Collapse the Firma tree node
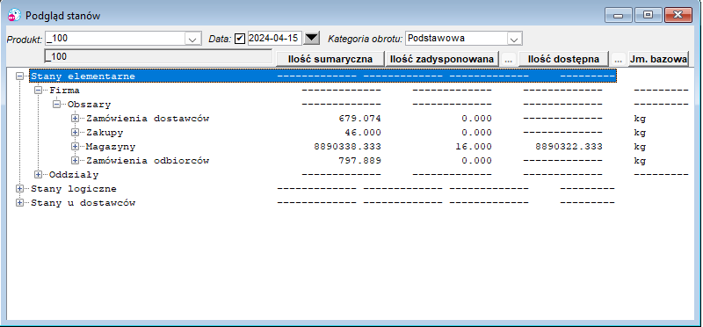The width and height of the screenshot is (703, 327). [38, 91]
